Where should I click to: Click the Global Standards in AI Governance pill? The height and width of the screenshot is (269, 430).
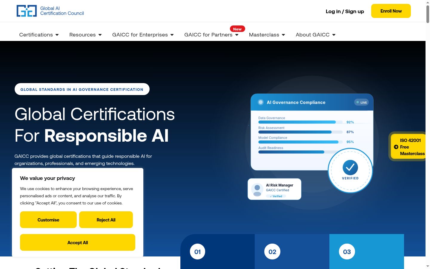(x=82, y=89)
